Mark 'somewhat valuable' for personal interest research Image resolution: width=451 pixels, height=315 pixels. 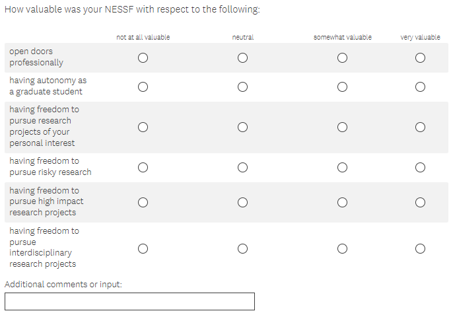342,127
